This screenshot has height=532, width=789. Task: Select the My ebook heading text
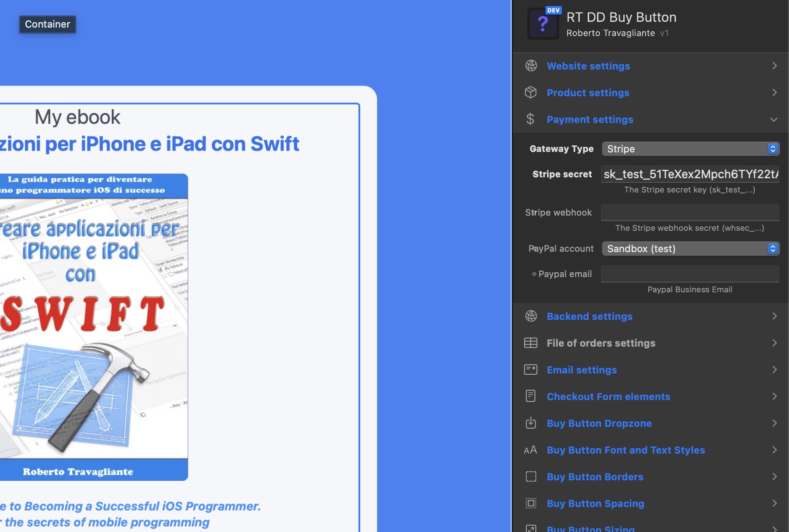pos(77,117)
